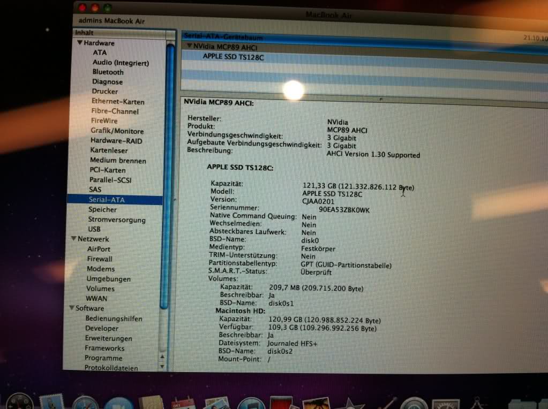Open Dashboard from the Dock

(20, 402)
